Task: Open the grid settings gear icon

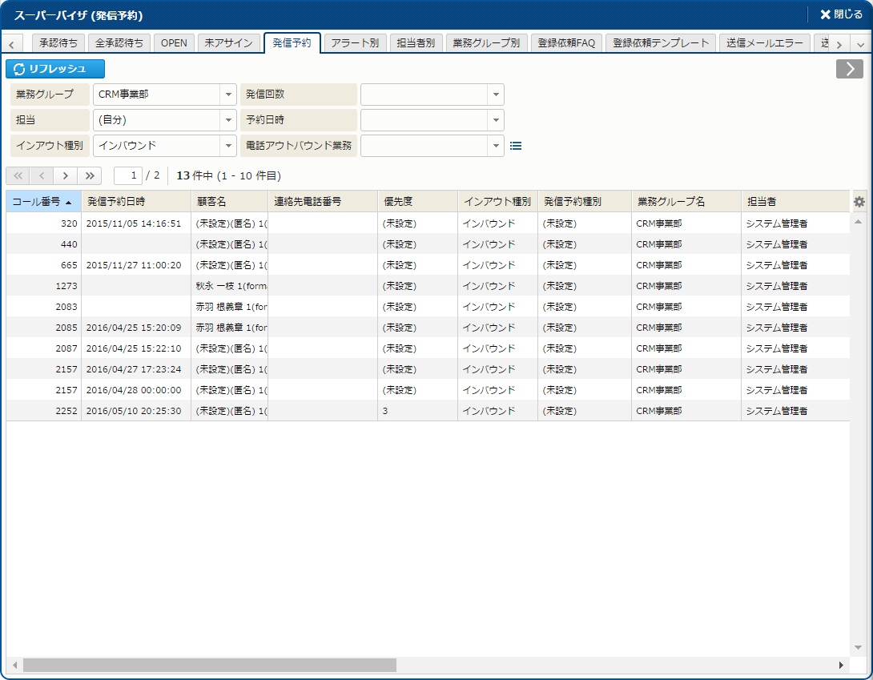Action: tap(859, 202)
